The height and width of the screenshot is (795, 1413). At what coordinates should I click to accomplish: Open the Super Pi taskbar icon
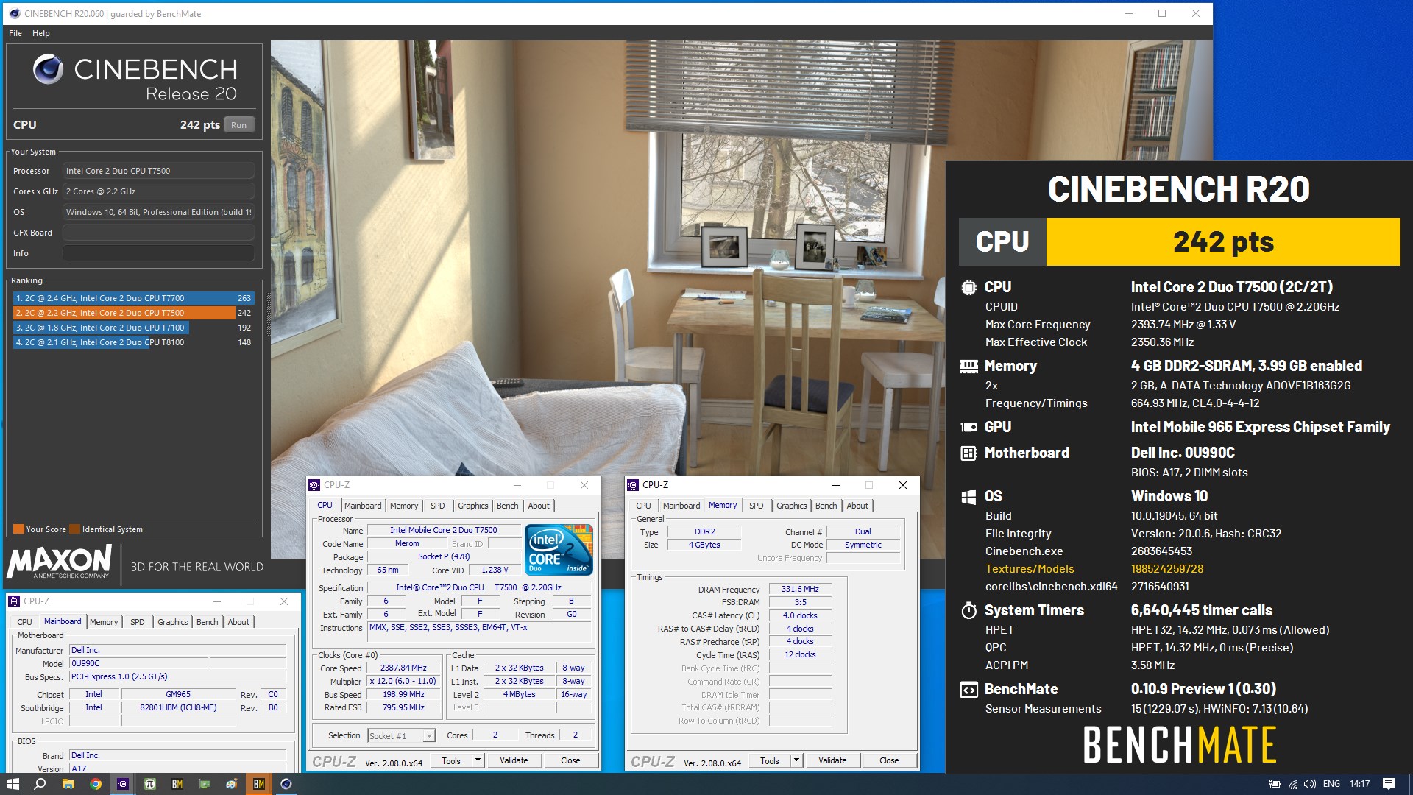click(150, 784)
